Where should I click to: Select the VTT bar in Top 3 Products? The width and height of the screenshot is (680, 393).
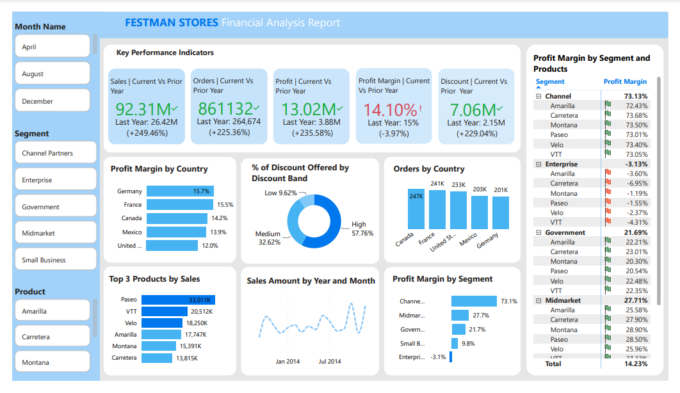(x=165, y=312)
